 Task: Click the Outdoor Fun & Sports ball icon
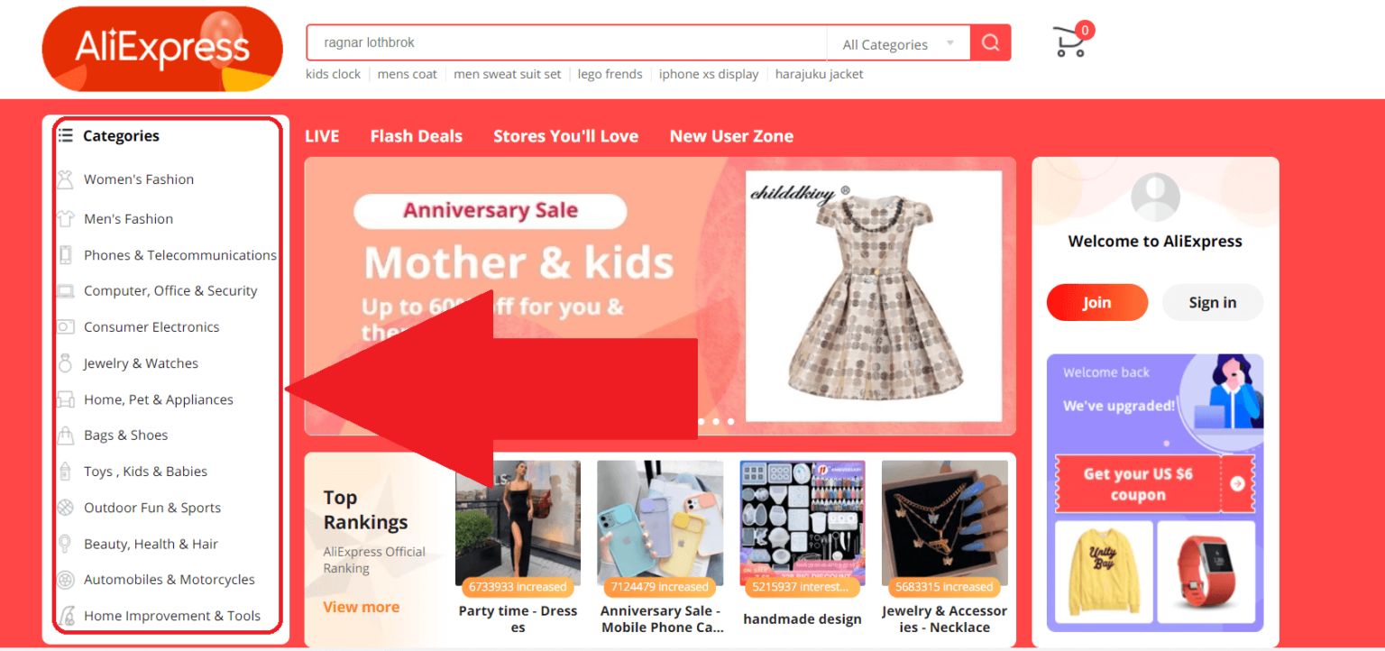[x=65, y=508]
